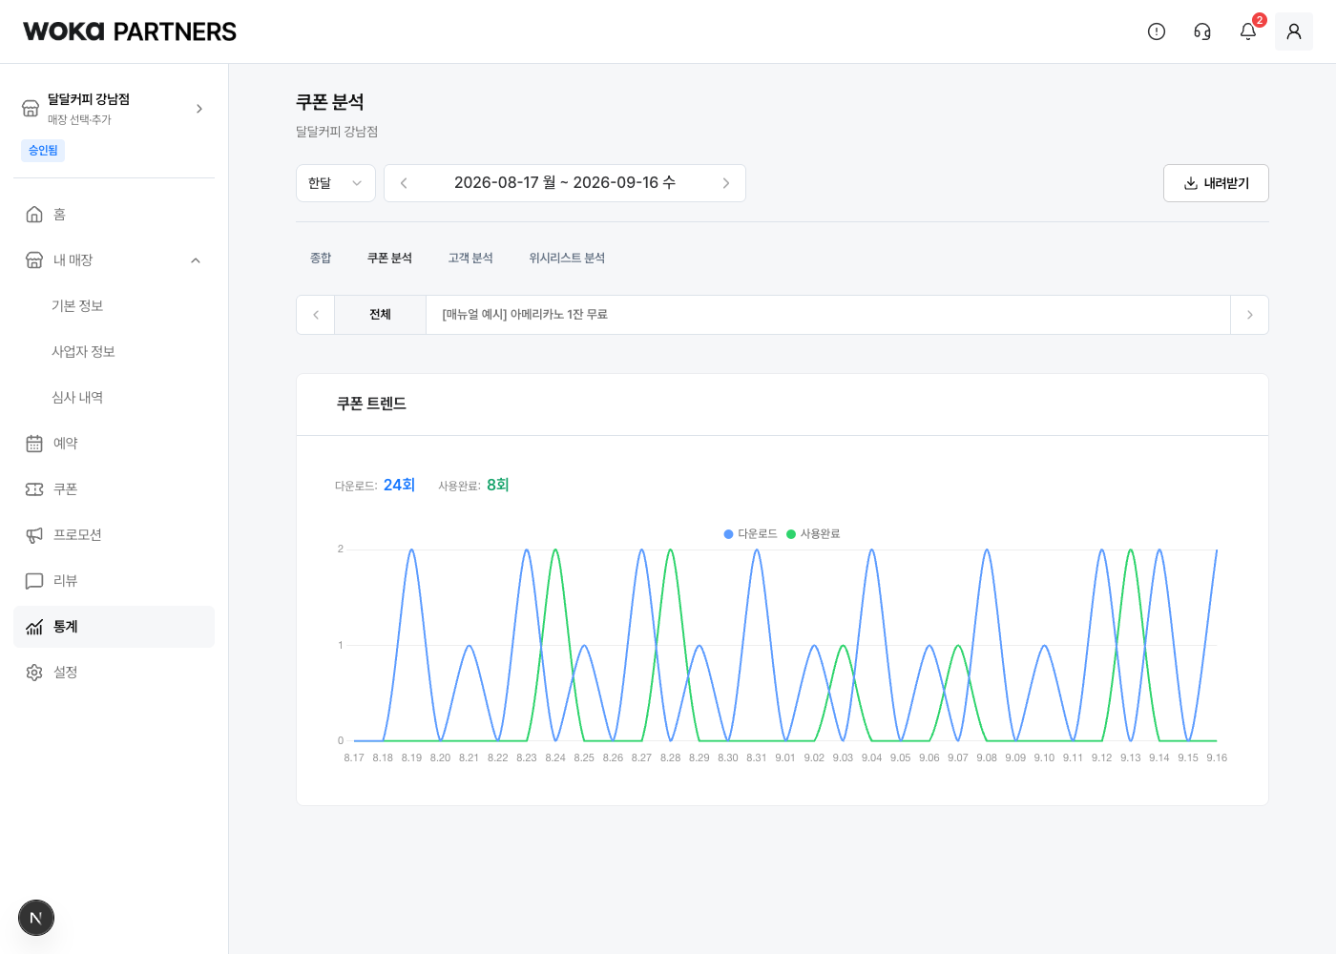Image resolution: width=1336 pixels, height=954 pixels.
Task: Toggle 다운로드 legend series in chart
Action: point(750,534)
